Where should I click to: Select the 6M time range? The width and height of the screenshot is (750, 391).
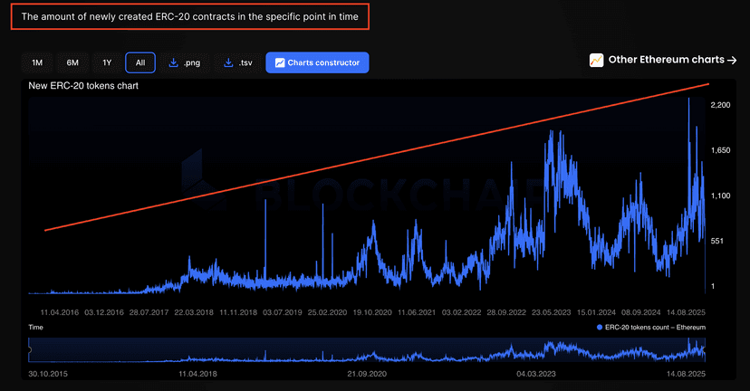[72, 62]
